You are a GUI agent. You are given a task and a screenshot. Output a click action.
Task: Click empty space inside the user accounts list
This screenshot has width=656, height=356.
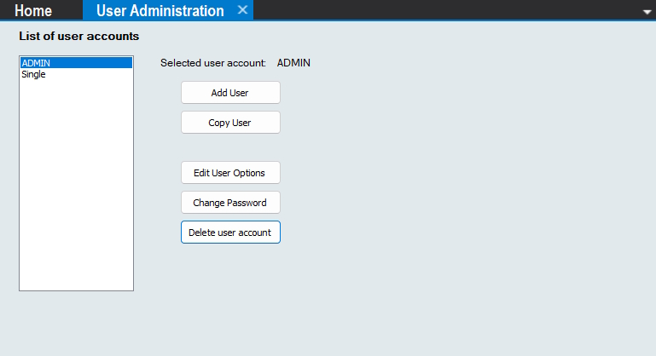pos(76,187)
